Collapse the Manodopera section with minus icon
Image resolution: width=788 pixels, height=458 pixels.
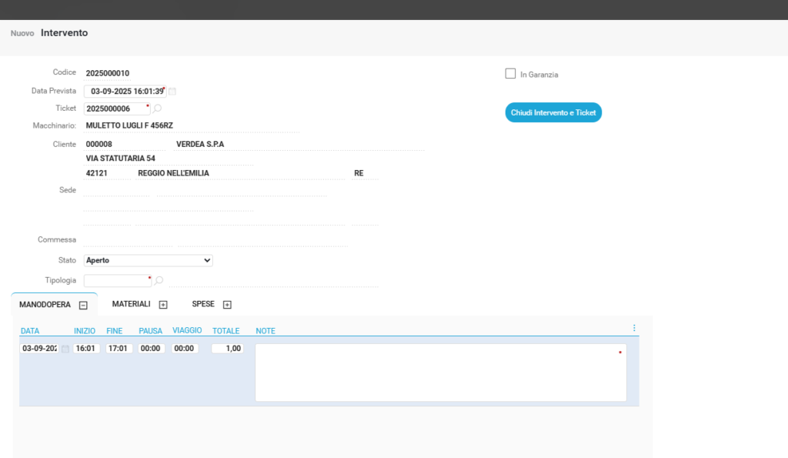pyautogui.click(x=83, y=306)
